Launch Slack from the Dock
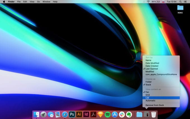The height and width of the screenshot is (119, 190). coord(122,114)
